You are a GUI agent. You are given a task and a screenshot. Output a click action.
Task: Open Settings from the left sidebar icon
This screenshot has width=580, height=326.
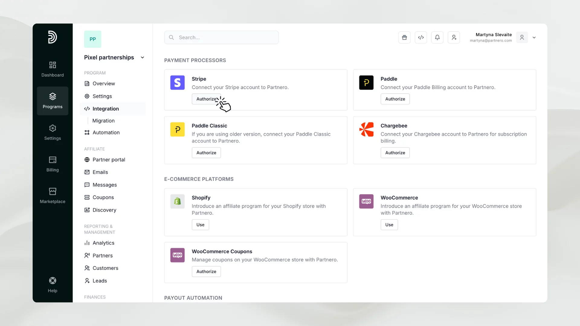coord(52,133)
